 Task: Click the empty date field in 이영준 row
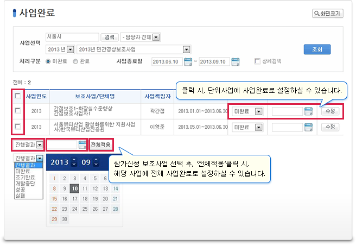288,127
